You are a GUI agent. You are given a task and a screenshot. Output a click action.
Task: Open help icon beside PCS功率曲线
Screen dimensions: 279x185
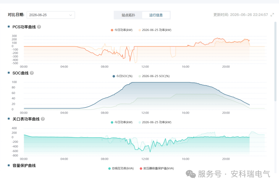click(x=39, y=27)
